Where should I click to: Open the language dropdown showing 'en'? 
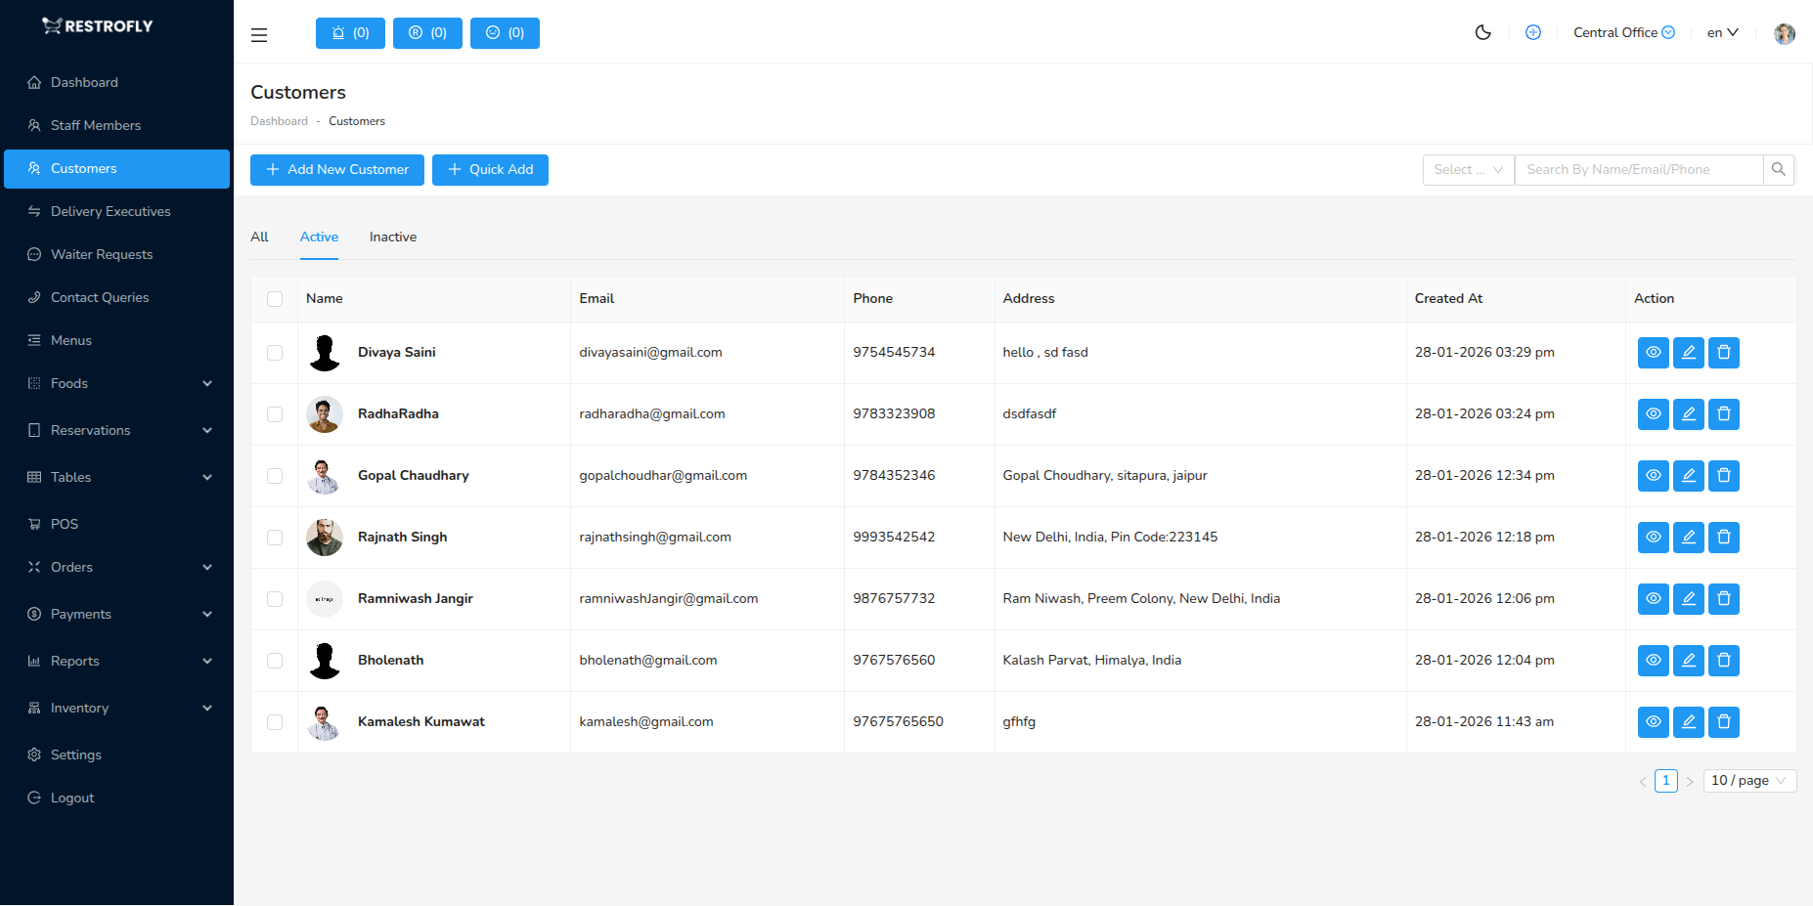click(x=1722, y=32)
